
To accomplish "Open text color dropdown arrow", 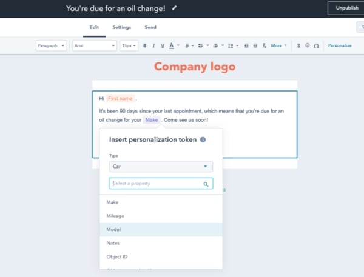I will 178,45.
